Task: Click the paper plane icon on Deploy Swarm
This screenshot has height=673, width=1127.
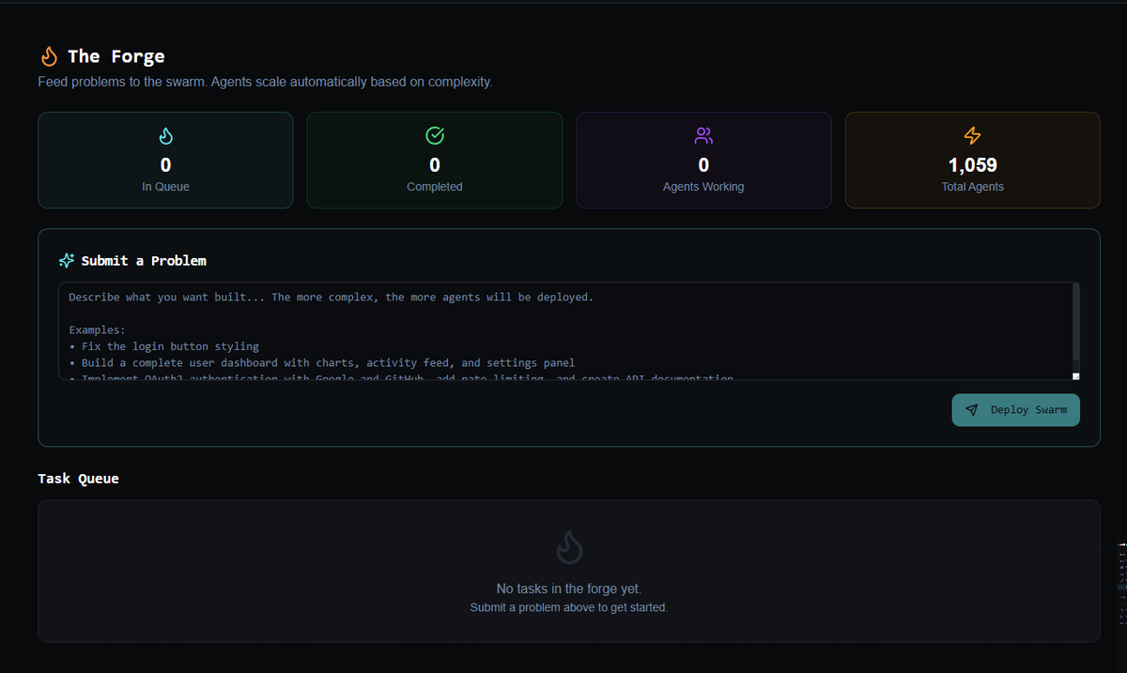Action: click(x=972, y=410)
